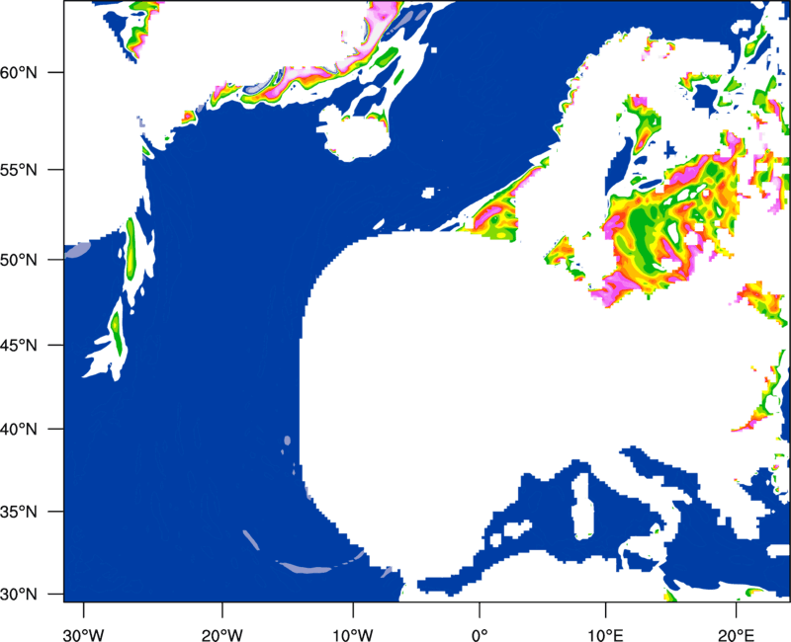This screenshot has width=791, height=642.
Task: Click the 55°N latitude label
Action: pos(19,170)
